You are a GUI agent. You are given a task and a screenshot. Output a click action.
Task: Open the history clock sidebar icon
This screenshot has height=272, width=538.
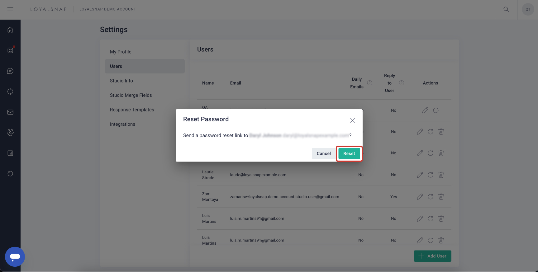click(x=10, y=174)
